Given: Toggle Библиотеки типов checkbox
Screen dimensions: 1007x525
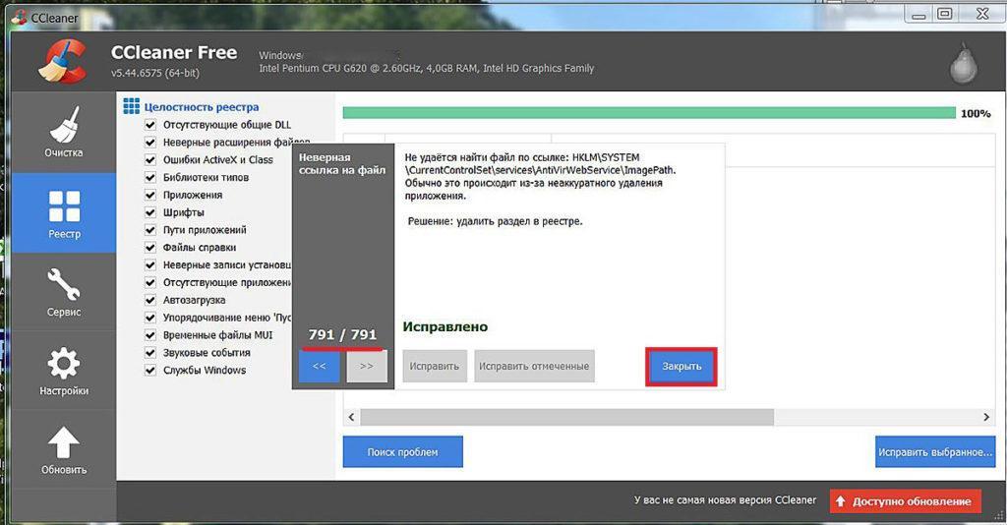Looking at the screenshot, I should 150,177.
